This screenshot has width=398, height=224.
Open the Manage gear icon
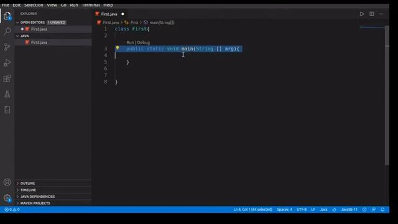pyautogui.click(x=7, y=198)
